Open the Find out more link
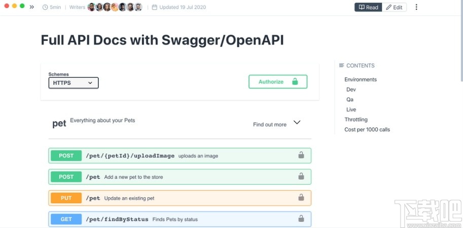 pos(269,124)
